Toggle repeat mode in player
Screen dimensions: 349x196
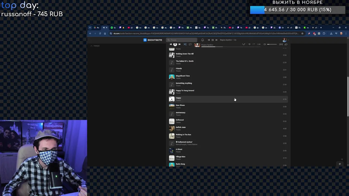click(190, 44)
